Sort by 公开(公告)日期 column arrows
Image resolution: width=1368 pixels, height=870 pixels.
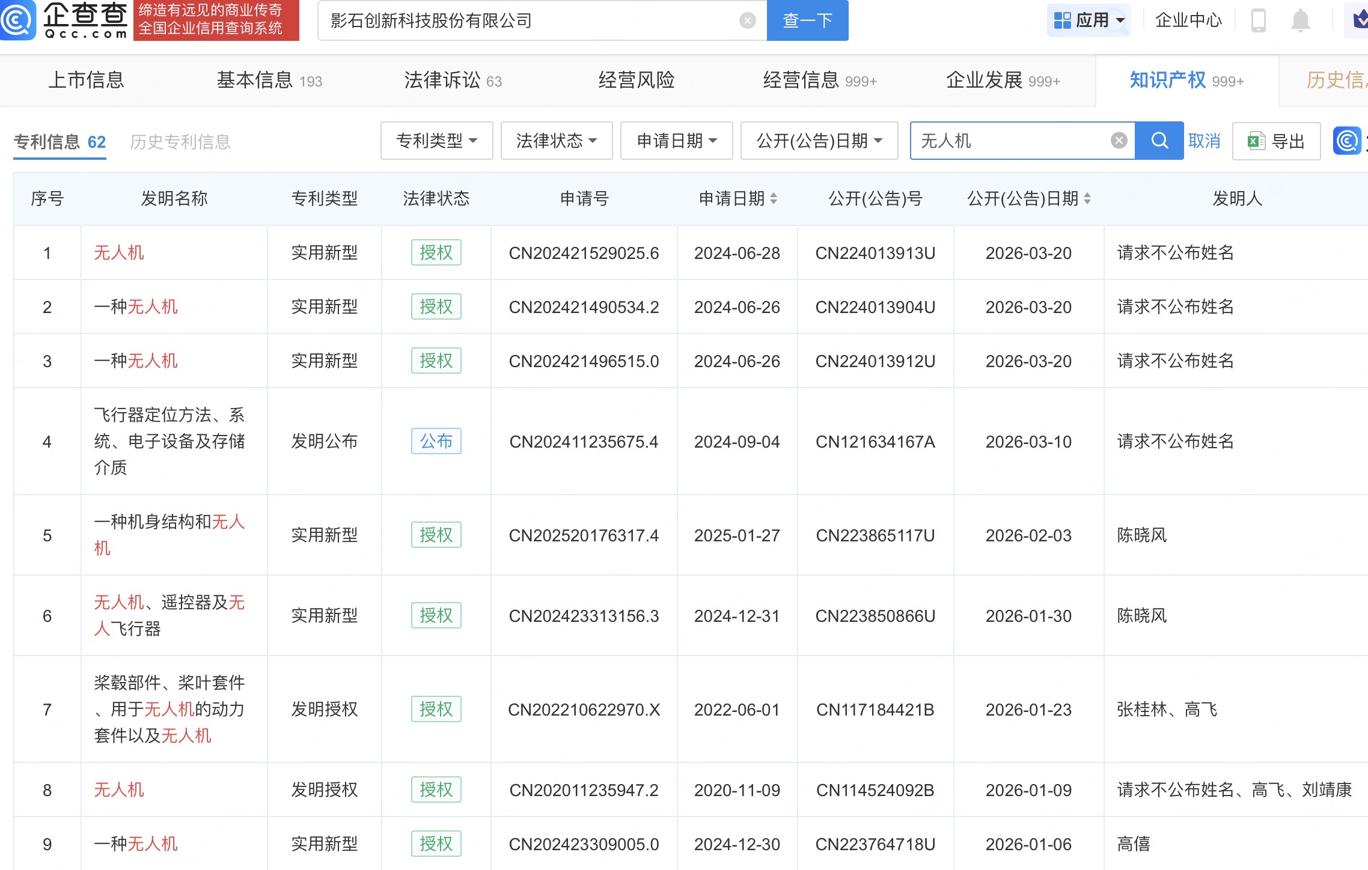pyautogui.click(x=1087, y=199)
